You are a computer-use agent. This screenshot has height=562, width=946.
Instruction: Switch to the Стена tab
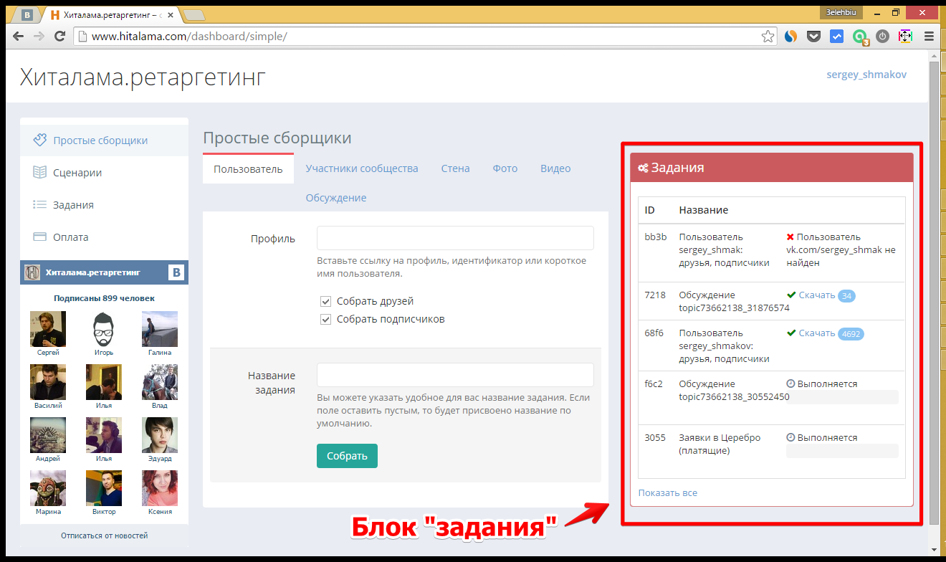[455, 168]
